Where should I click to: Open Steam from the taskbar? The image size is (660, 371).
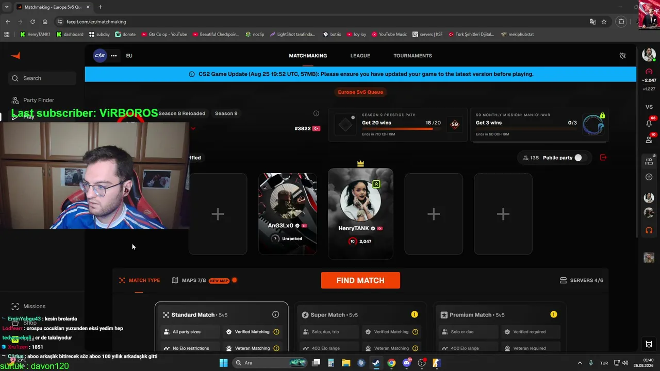click(376, 363)
